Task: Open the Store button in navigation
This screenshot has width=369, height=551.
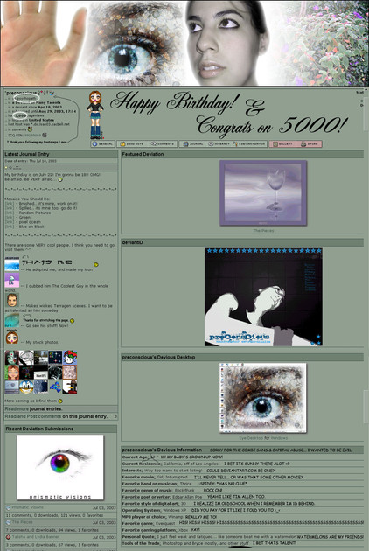Action: tap(310, 144)
